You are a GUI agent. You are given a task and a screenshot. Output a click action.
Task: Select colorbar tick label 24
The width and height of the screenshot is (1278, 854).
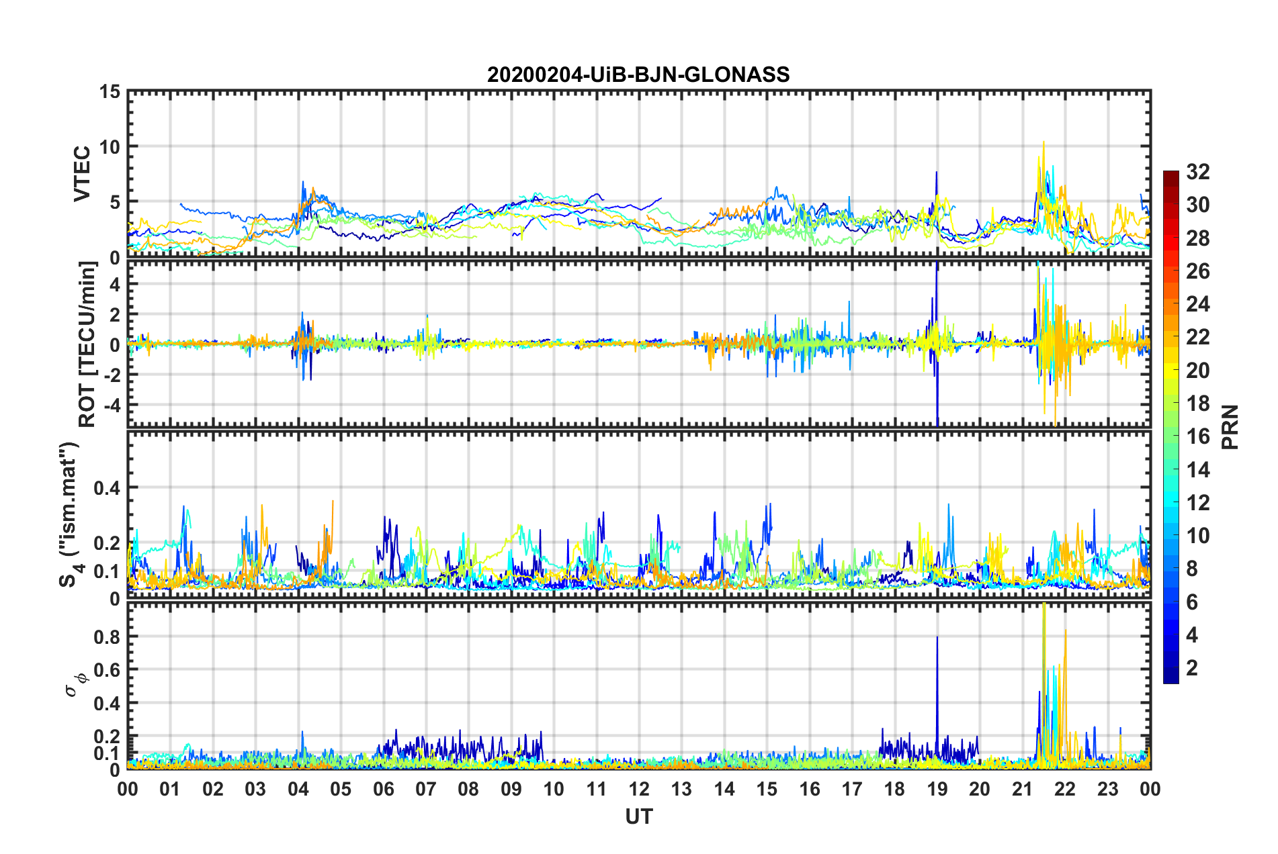tap(1197, 304)
